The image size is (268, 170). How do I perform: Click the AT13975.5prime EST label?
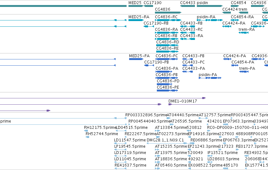point(171,153)
